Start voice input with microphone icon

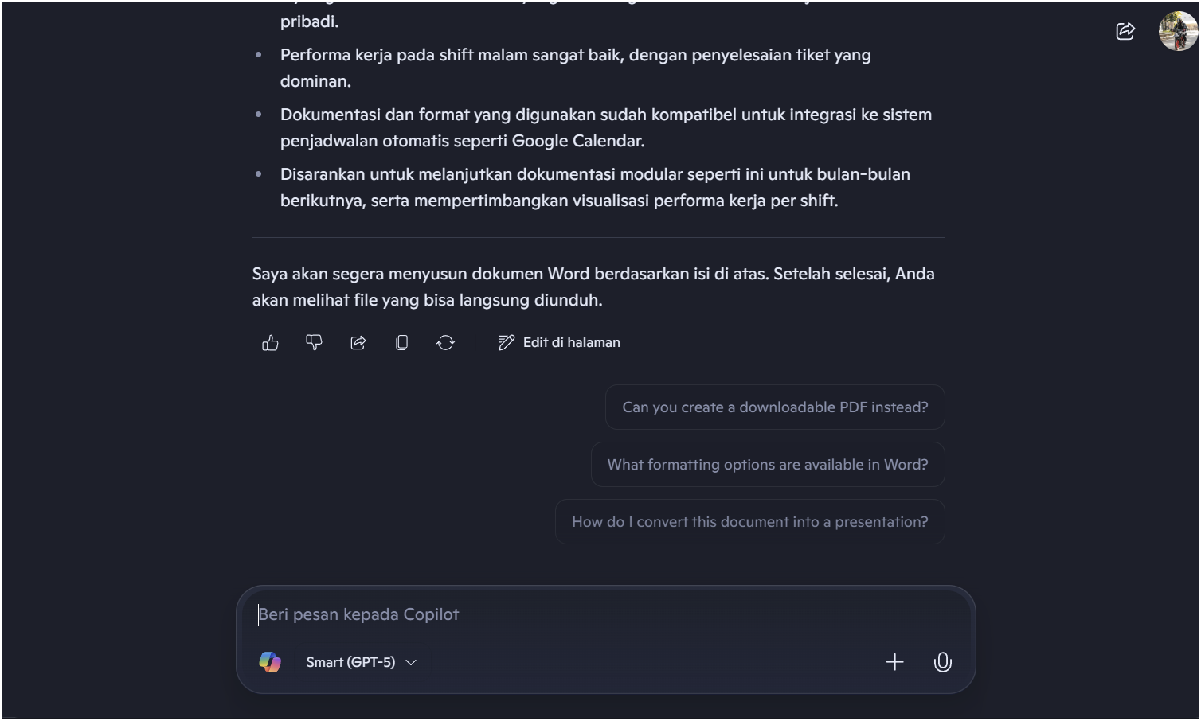coord(942,662)
